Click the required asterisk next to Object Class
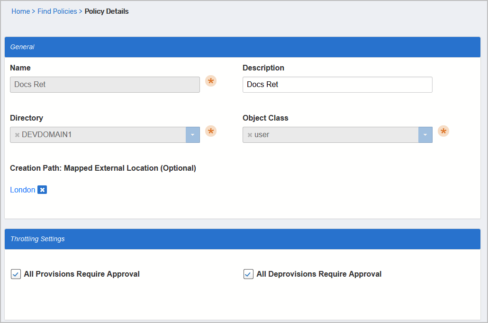This screenshot has width=488, height=323. click(x=443, y=131)
